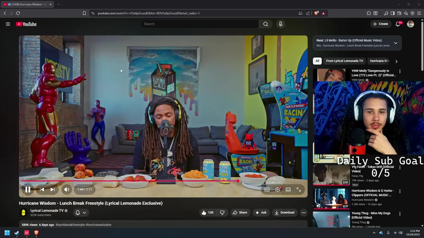Open browser main hamburger menu

pyautogui.click(x=419, y=13)
